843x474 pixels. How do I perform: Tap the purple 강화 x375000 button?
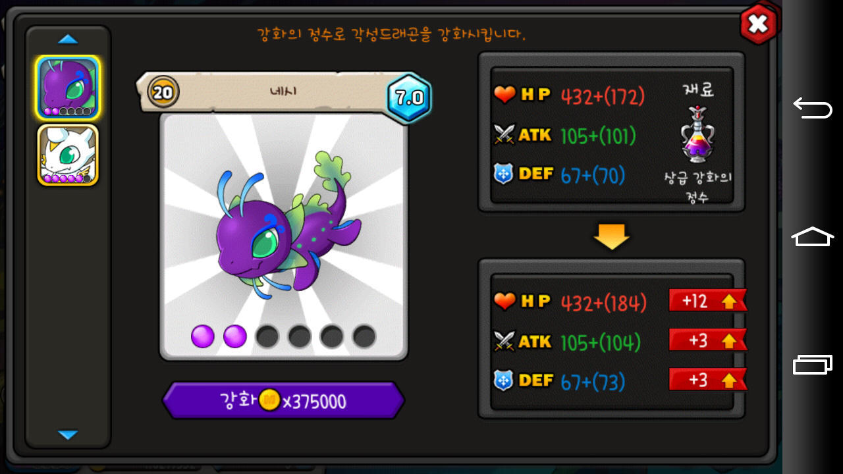tap(283, 400)
